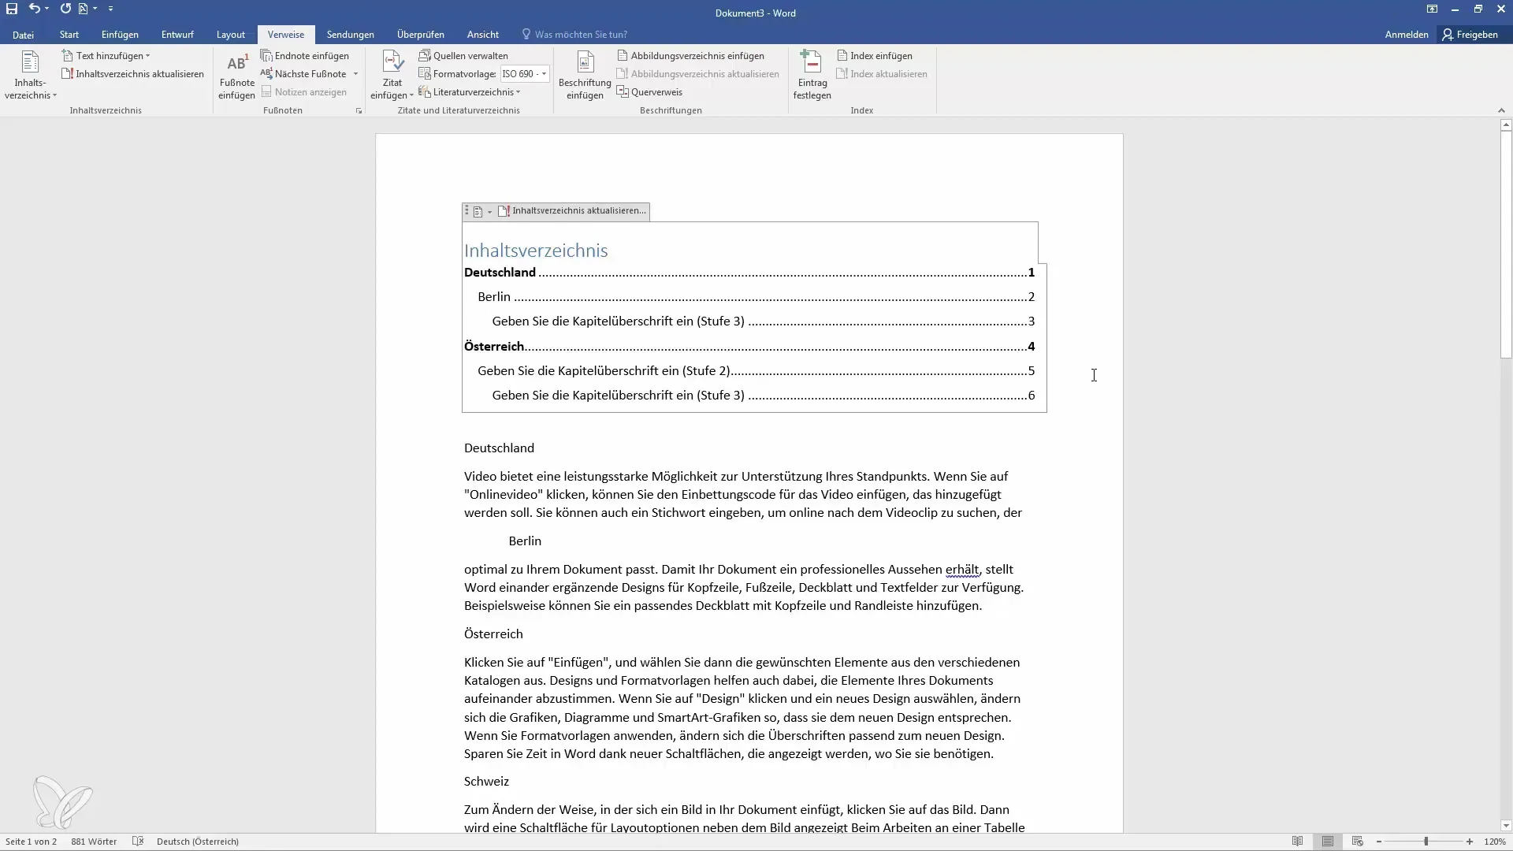Click the zoom slider handle
The width and height of the screenshot is (1513, 851).
1426,842
